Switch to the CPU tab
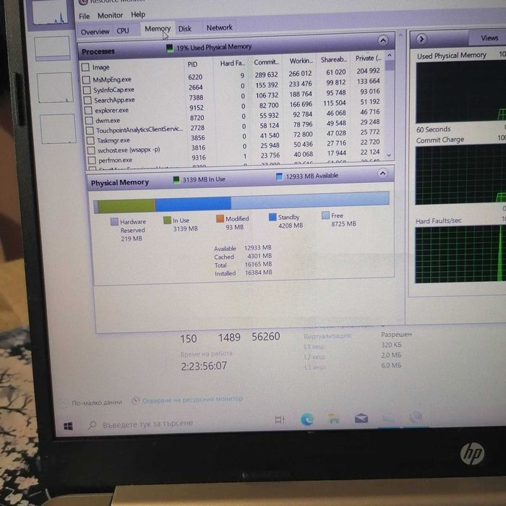 coord(123,30)
